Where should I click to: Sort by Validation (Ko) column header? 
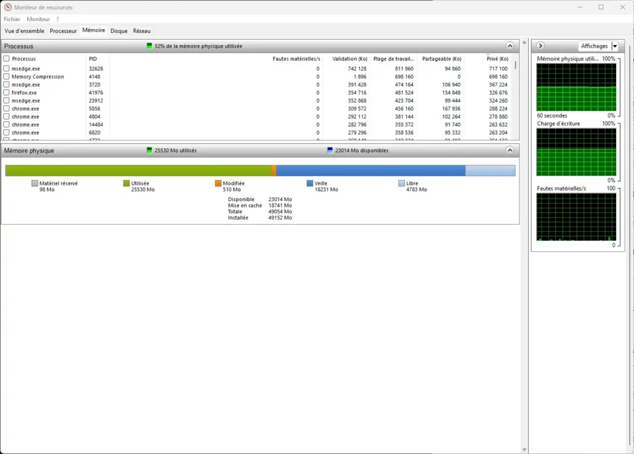coord(349,59)
